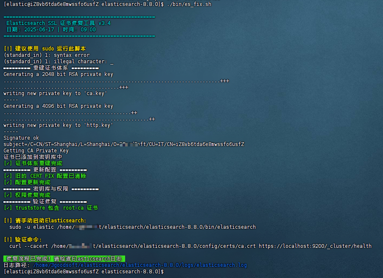Click the '重建证书体系' section header
This screenshot has height=278, width=383.
pyautogui.click(x=51, y=68)
